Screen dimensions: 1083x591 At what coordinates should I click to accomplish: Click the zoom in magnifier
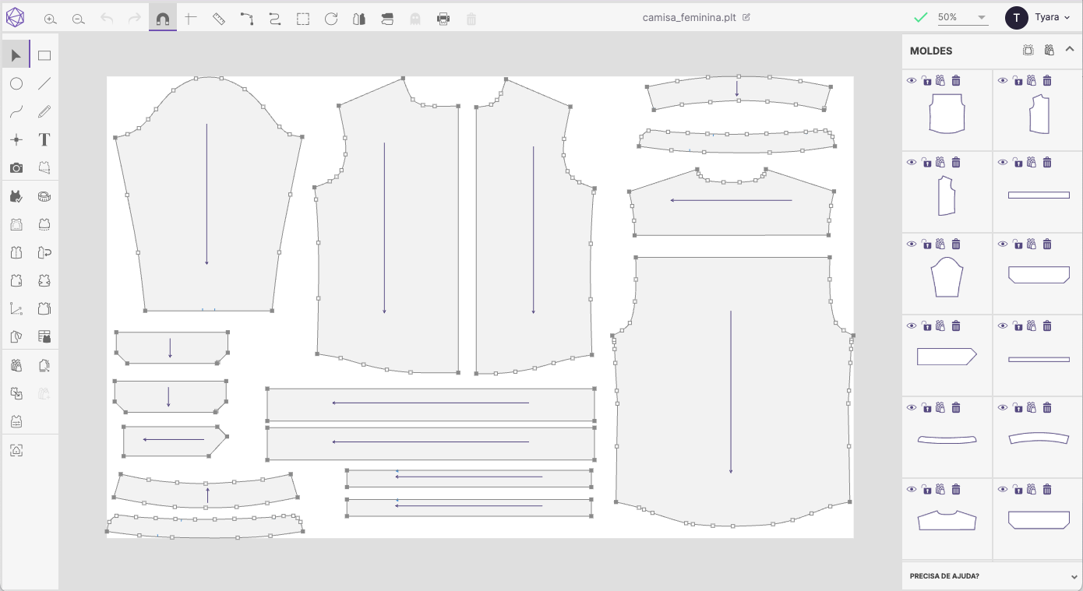coord(50,19)
